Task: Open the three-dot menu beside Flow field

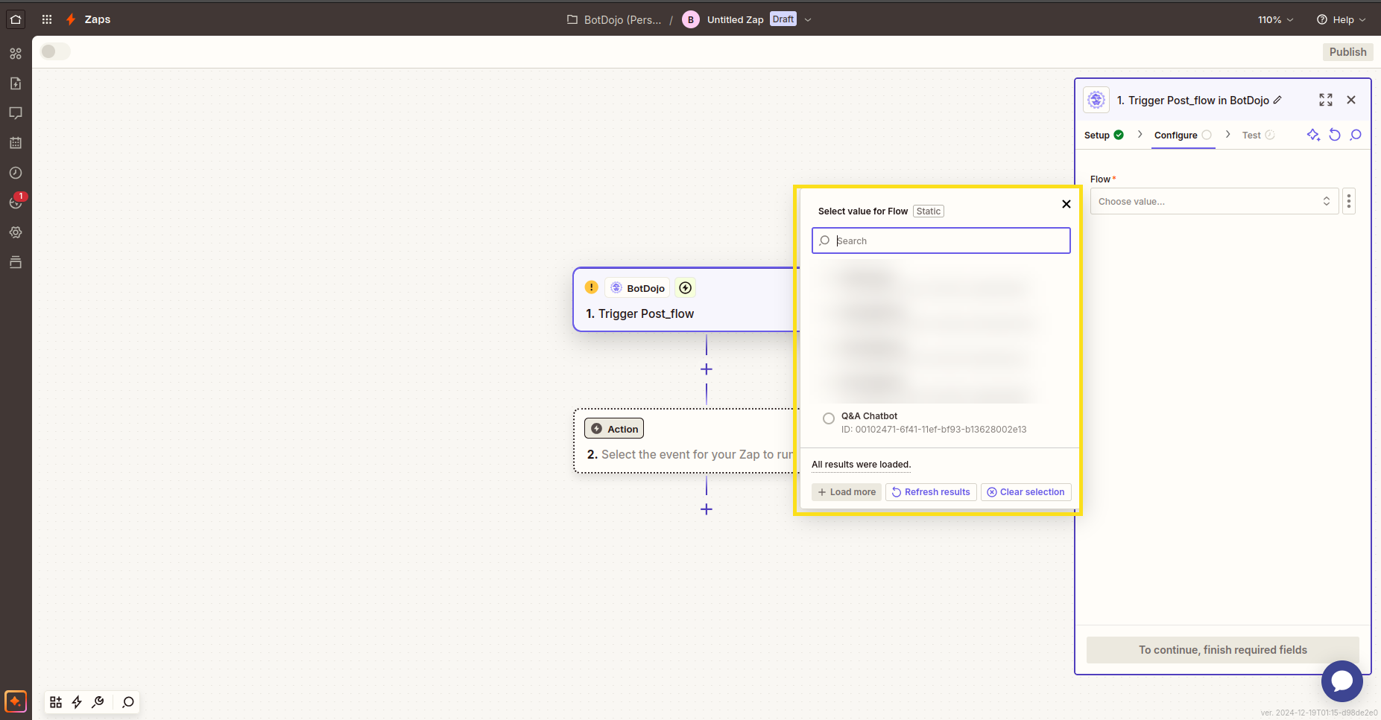Action: (1349, 201)
